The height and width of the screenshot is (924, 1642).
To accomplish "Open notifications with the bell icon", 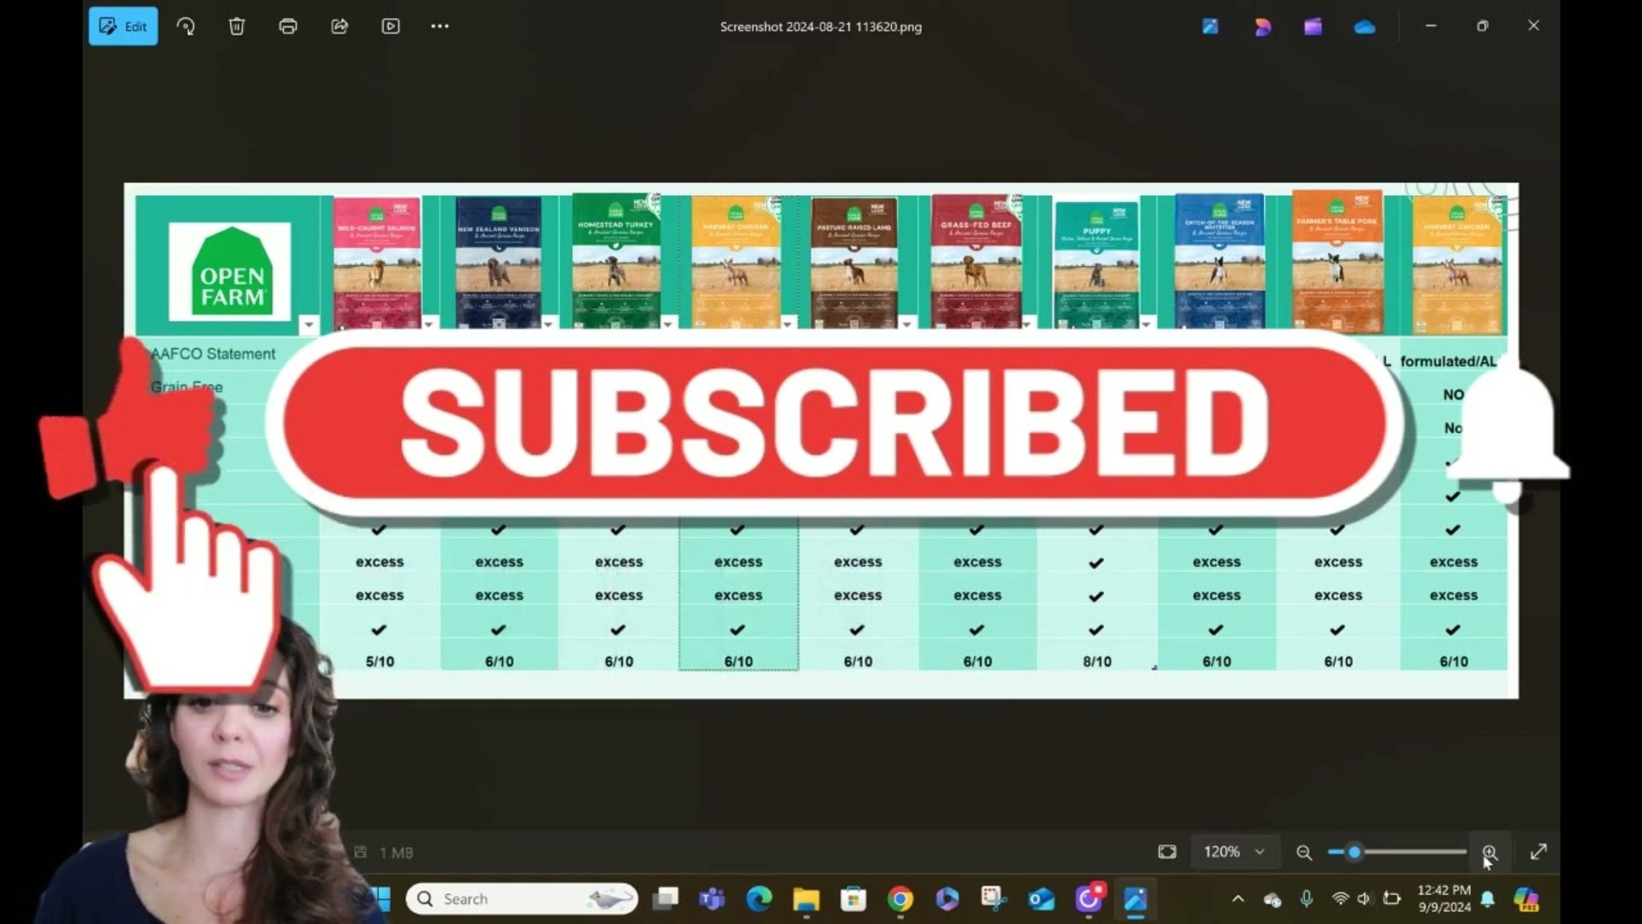I will [x=1488, y=899].
